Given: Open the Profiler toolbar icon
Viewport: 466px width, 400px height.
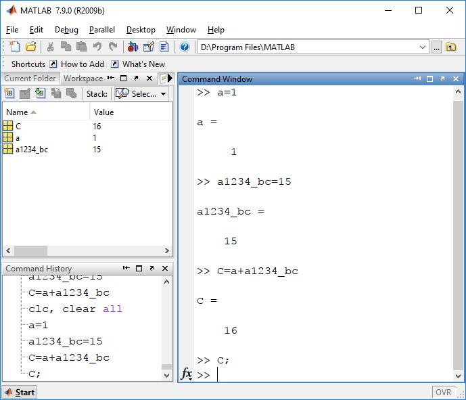Looking at the screenshot, I should (164, 47).
